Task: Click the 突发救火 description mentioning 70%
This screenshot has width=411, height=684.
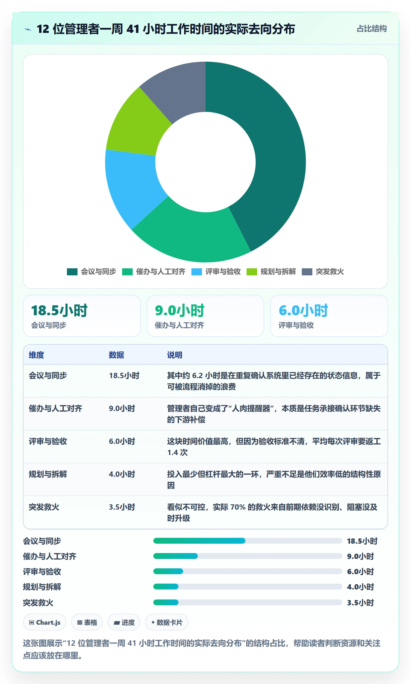Action: point(272,513)
